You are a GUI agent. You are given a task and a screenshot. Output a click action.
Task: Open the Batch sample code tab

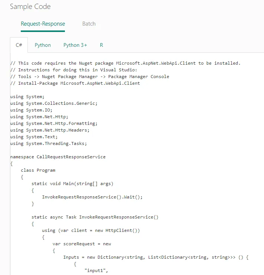pyautogui.click(x=89, y=24)
